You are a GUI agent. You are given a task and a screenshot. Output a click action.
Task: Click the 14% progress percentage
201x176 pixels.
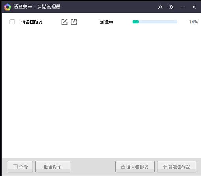[193, 22]
